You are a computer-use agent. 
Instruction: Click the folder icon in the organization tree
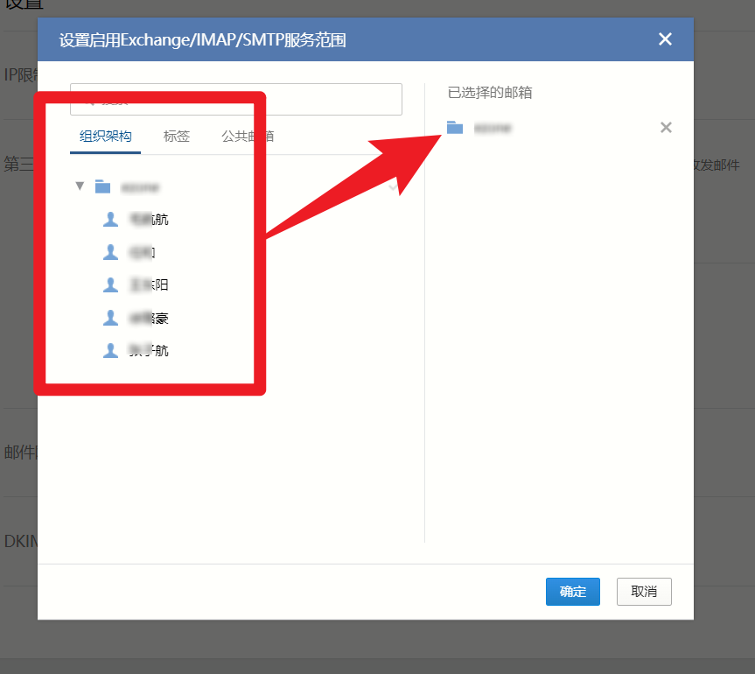pyautogui.click(x=103, y=186)
